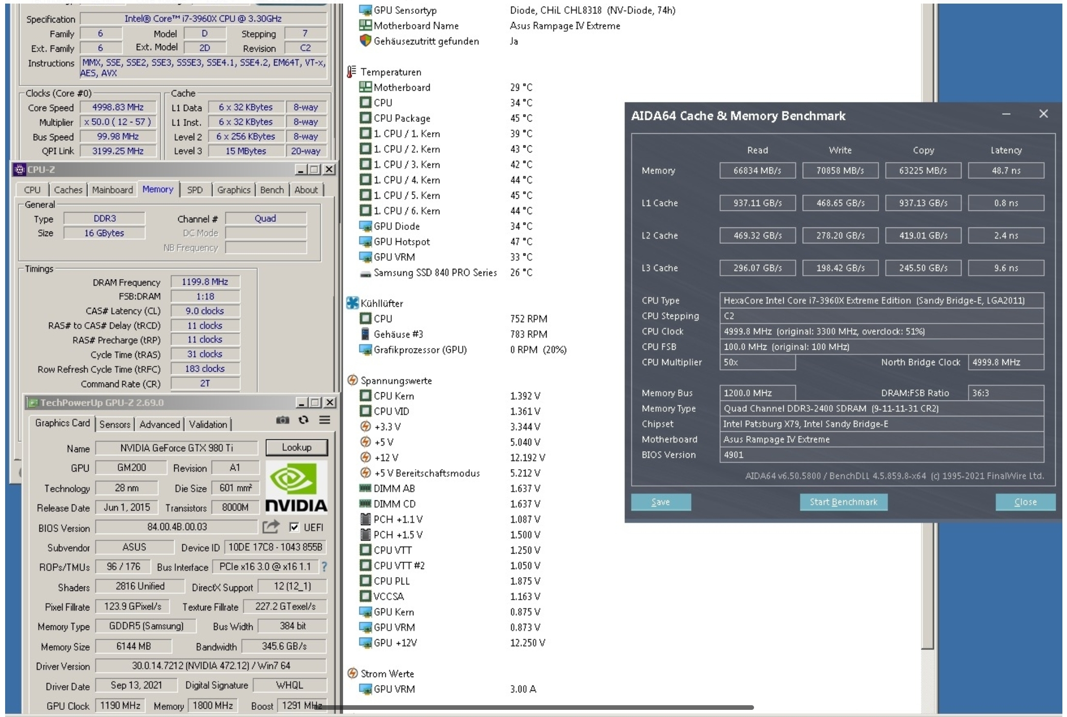The height and width of the screenshot is (717, 1067).
Task: Click the GPU-Z refresh icon
Action: tap(304, 420)
